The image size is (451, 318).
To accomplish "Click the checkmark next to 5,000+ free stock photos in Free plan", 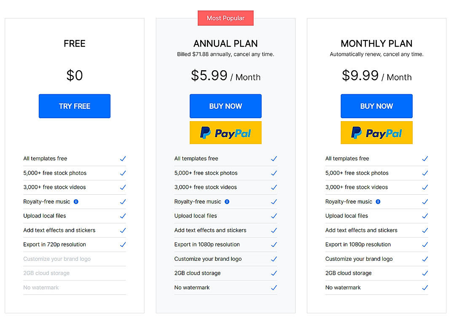I will point(123,173).
